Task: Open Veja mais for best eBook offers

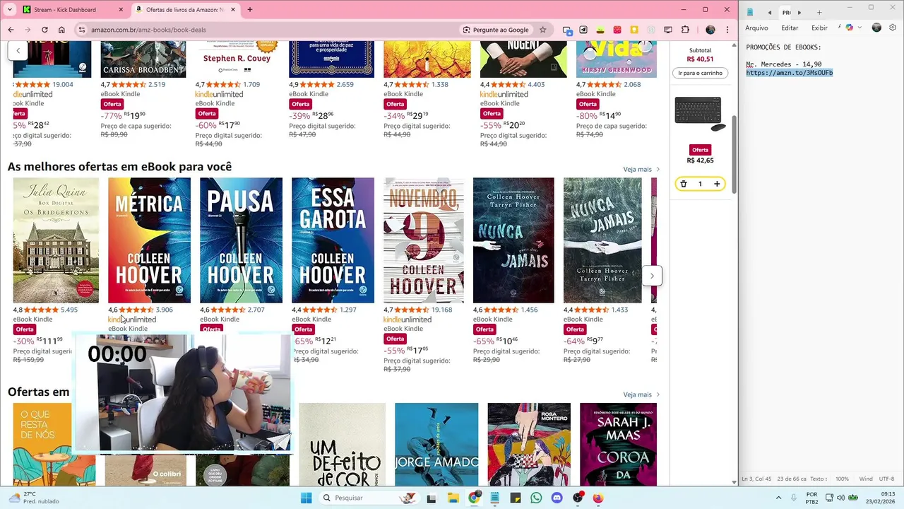Action: click(x=641, y=170)
